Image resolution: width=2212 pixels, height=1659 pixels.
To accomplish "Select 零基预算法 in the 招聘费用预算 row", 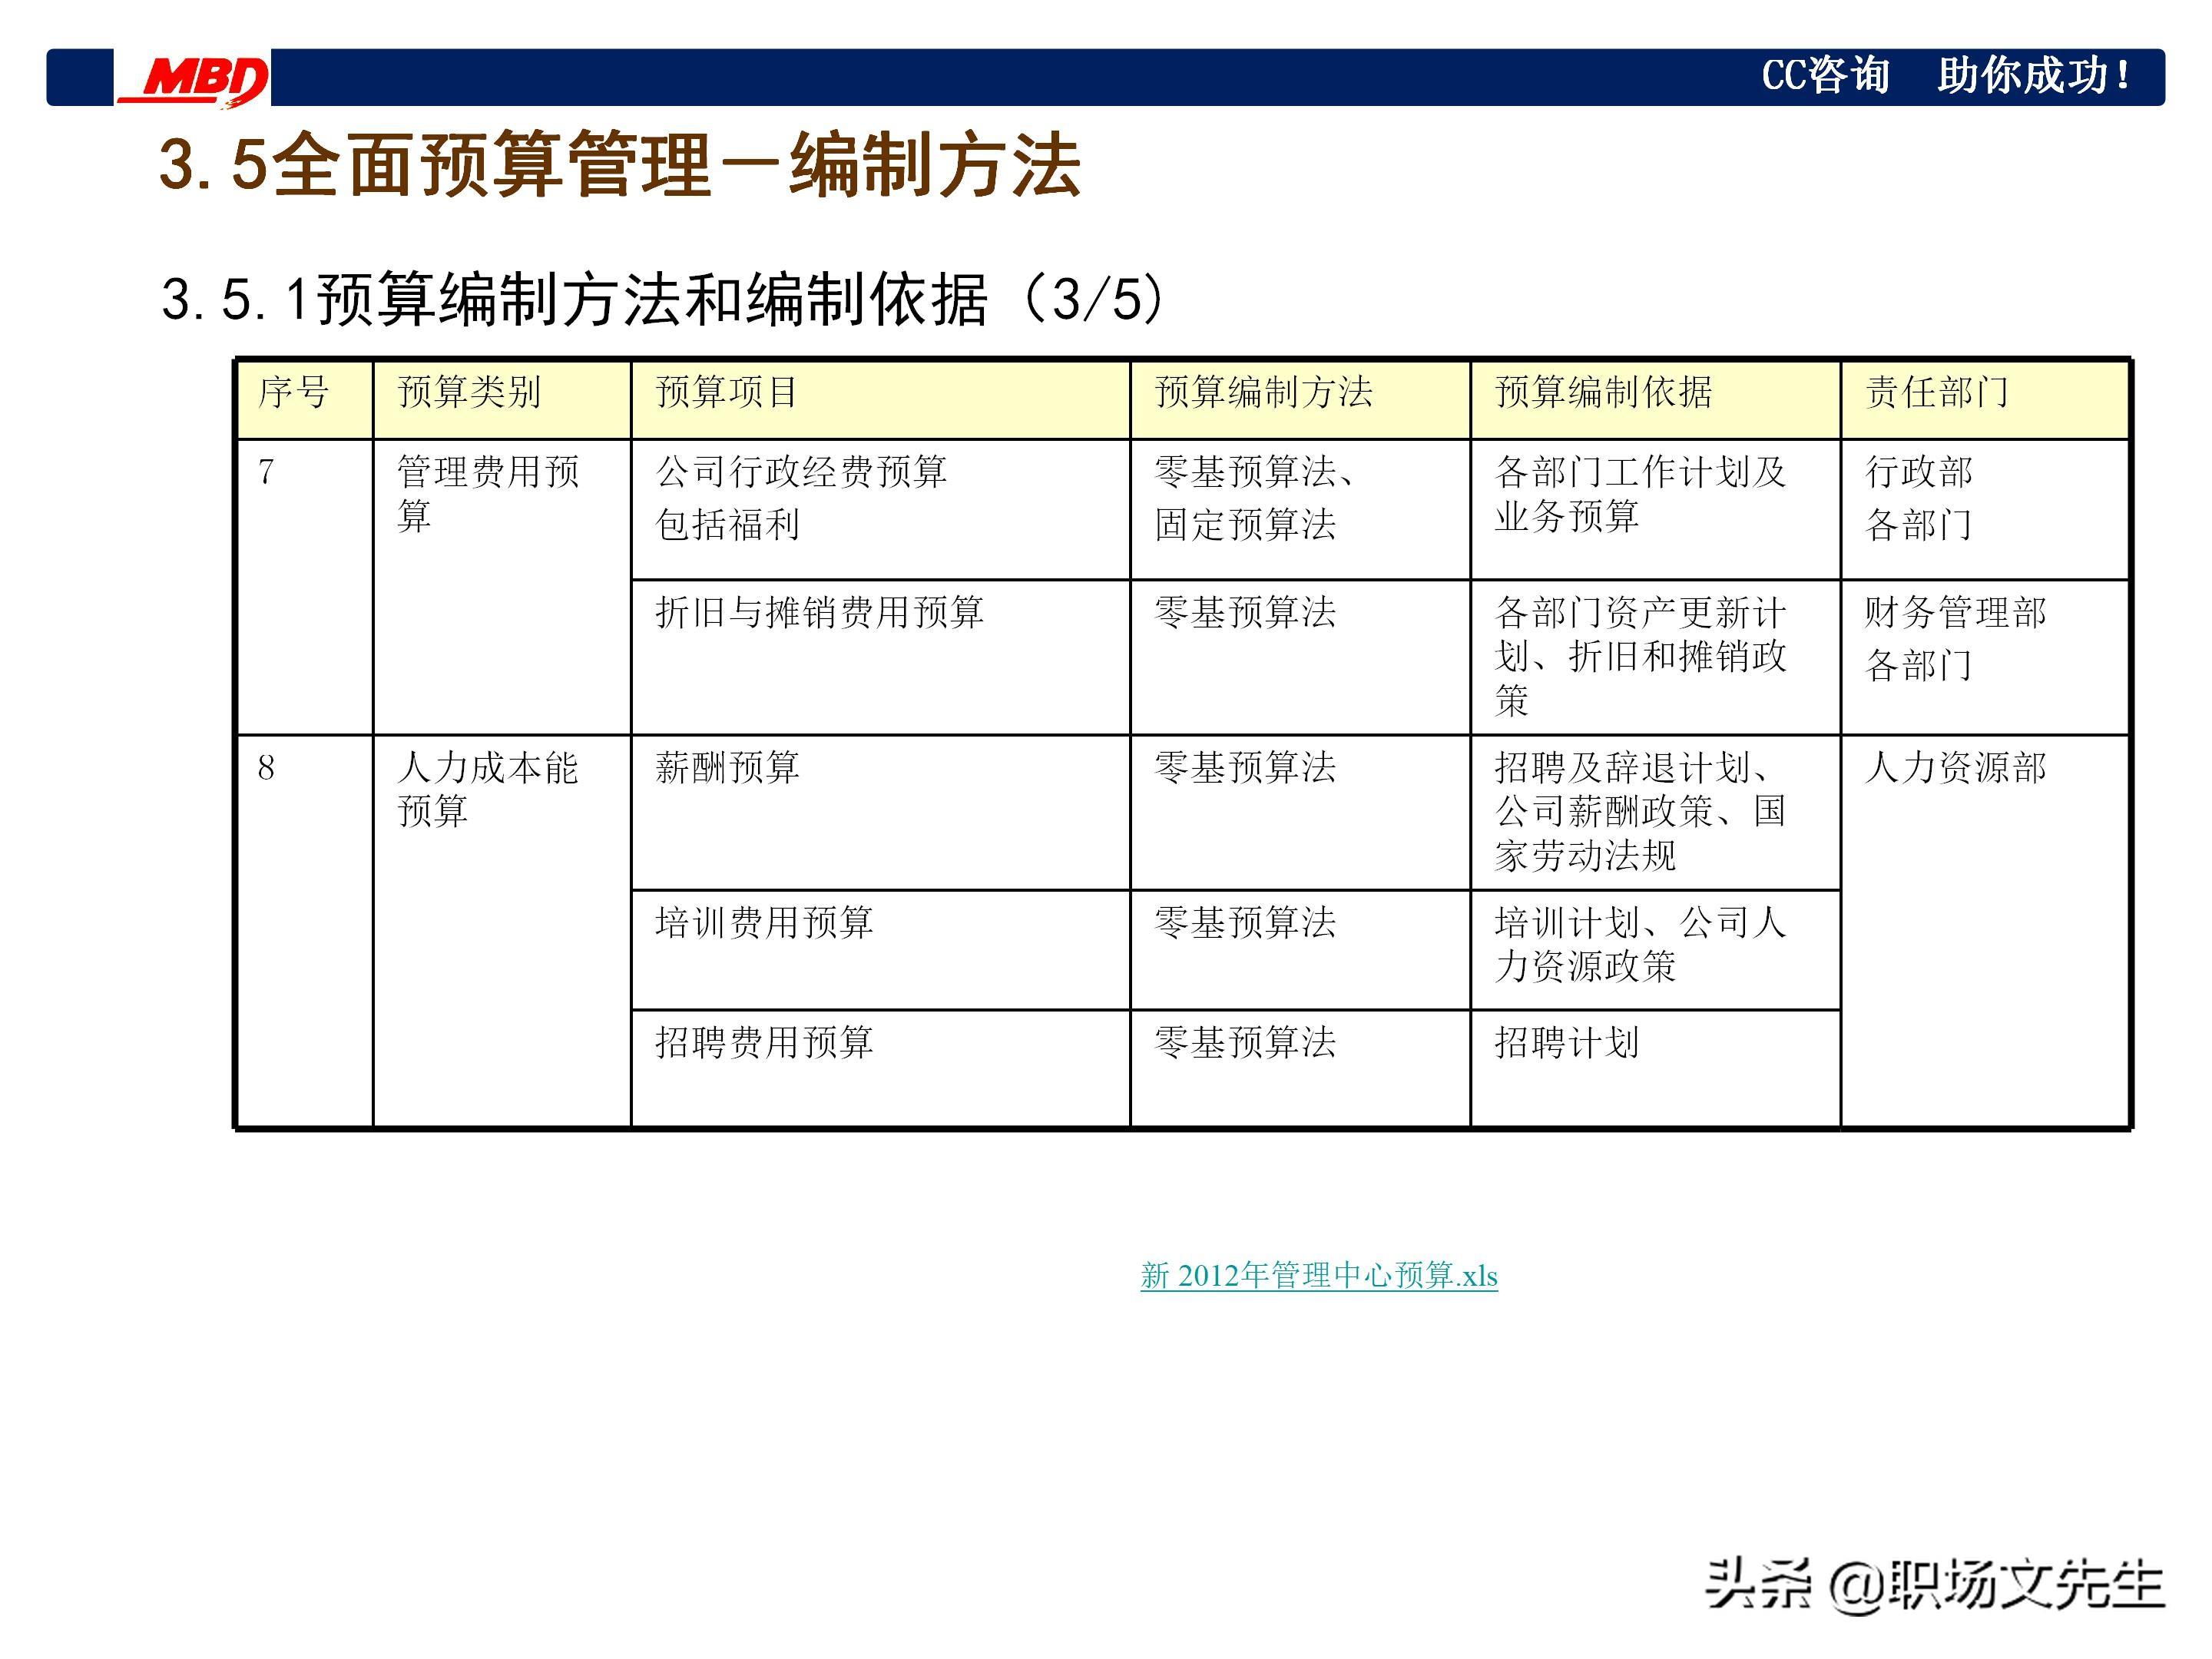I will click(1300, 1068).
